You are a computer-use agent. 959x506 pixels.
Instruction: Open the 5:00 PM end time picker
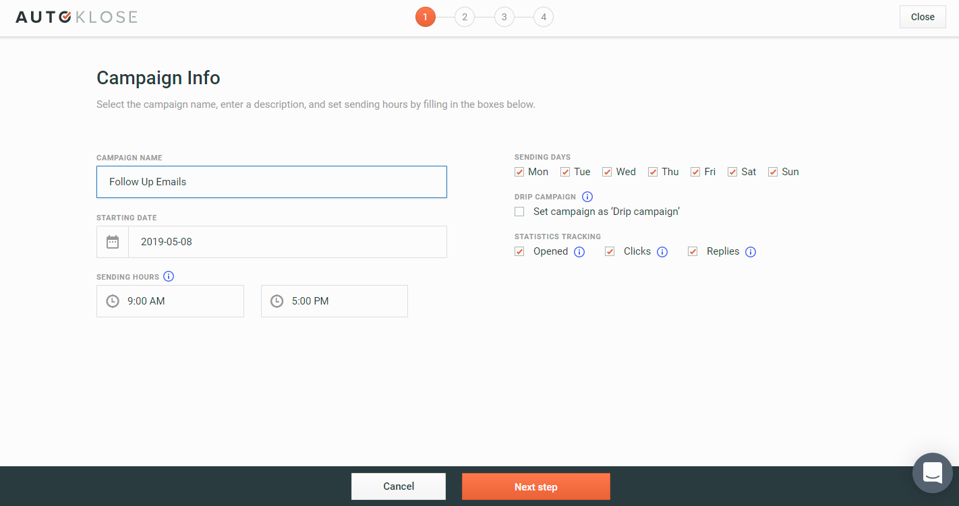click(x=335, y=301)
